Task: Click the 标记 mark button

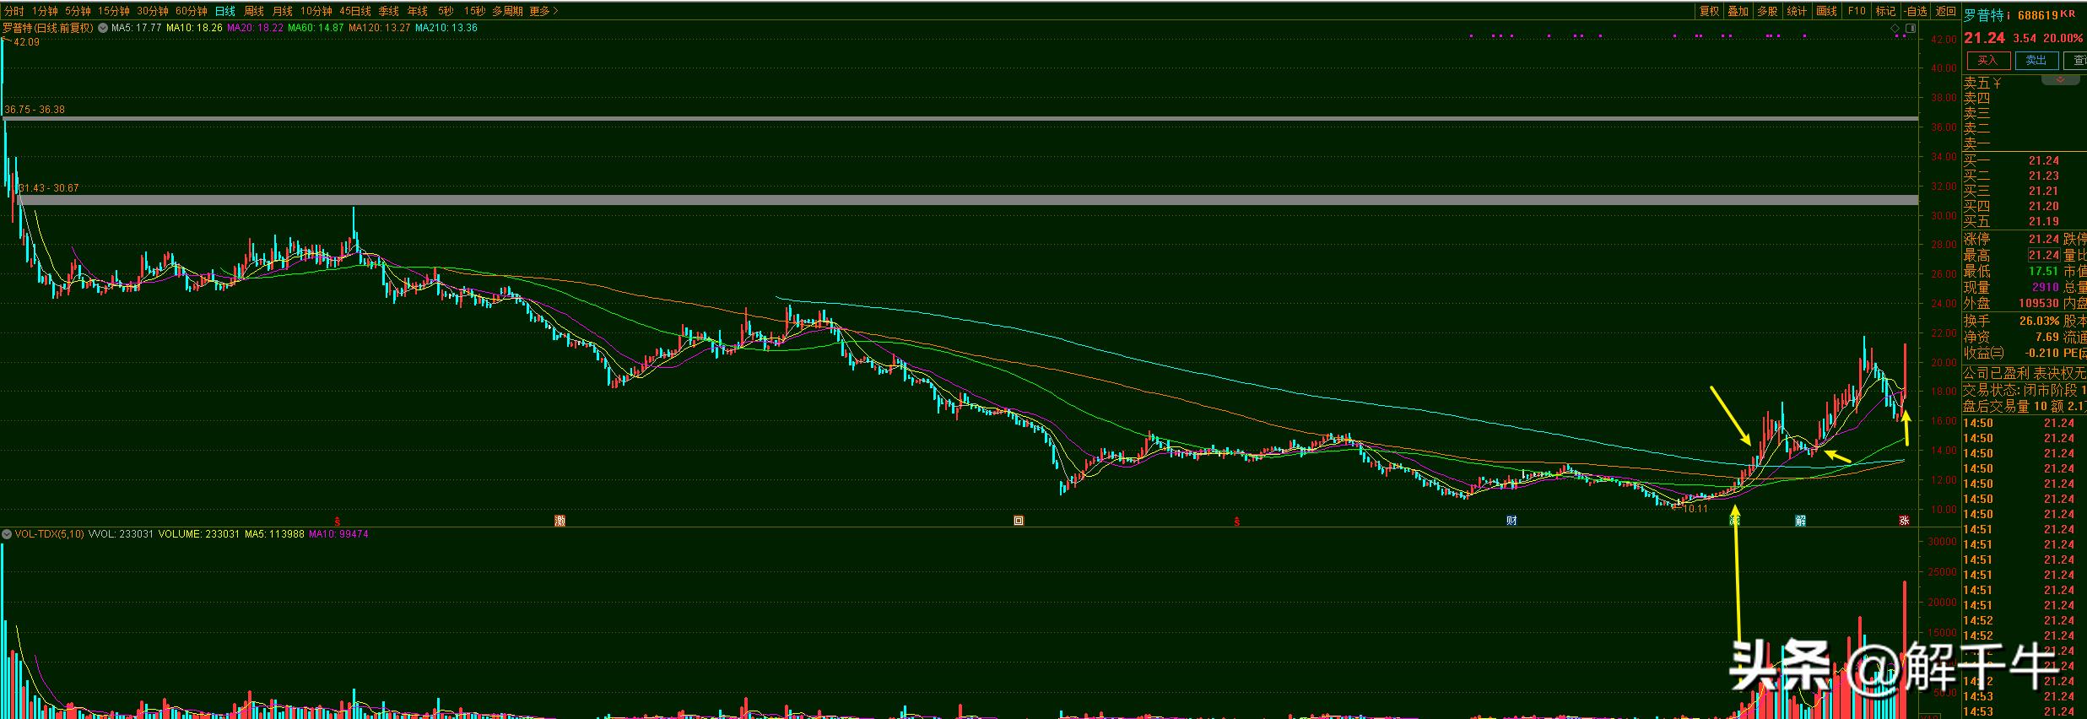Action: [1885, 11]
